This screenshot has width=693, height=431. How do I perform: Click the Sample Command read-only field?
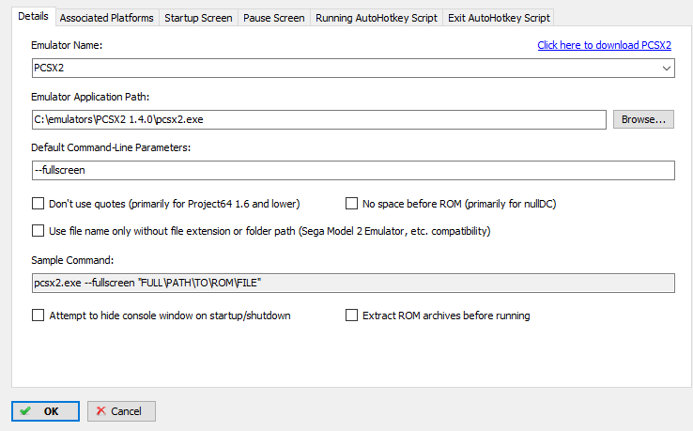(x=353, y=283)
